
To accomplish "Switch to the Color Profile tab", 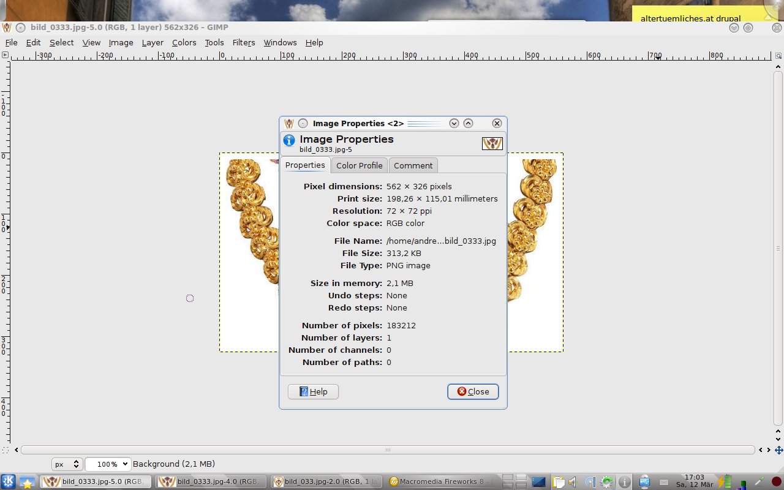I will pyautogui.click(x=359, y=165).
